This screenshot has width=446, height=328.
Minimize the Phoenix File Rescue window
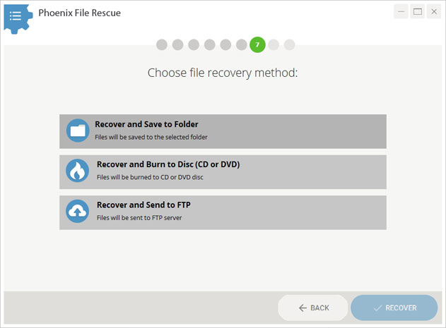click(x=401, y=12)
